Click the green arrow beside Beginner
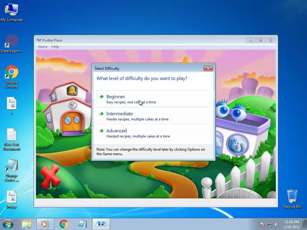307x230 pixels. pyautogui.click(x=101, y=97)
